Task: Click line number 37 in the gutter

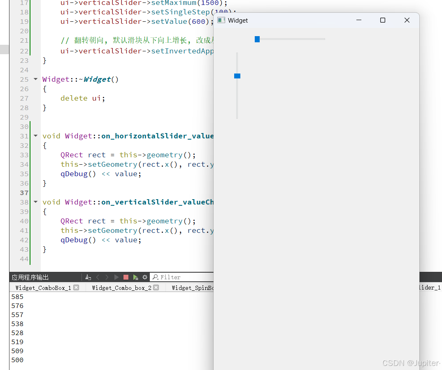Action: pyautogui.click(x=24, y=193)
